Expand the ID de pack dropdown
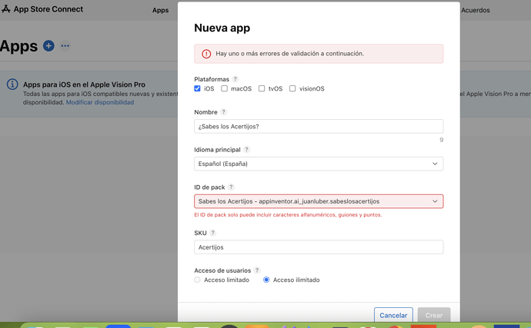Viewport: 531px width, 328px height. pos(318,201)
